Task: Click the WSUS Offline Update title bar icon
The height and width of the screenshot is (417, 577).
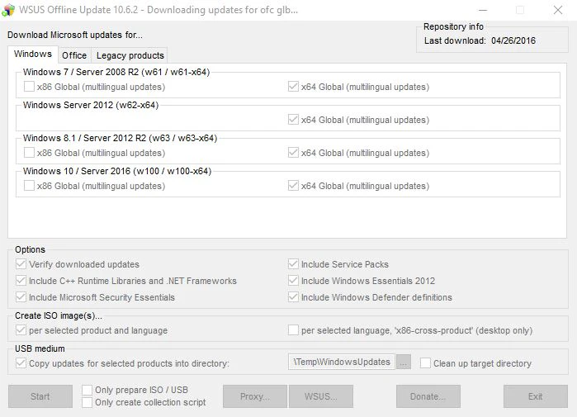Action: coord(9,10)
